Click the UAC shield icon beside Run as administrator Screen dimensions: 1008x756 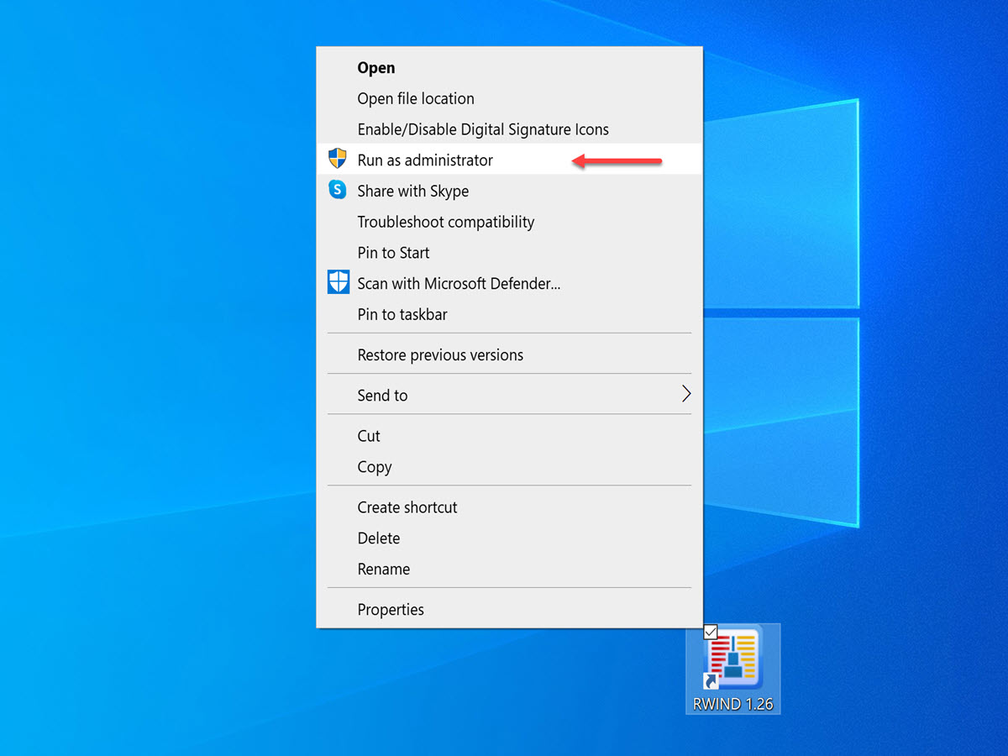coord(338,159)
